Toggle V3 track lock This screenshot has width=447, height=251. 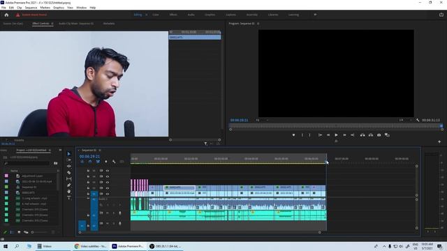88,182
